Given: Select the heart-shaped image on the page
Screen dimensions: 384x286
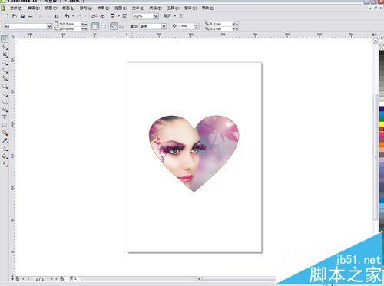Looking at the screenshot, I should tap(194, 153).
